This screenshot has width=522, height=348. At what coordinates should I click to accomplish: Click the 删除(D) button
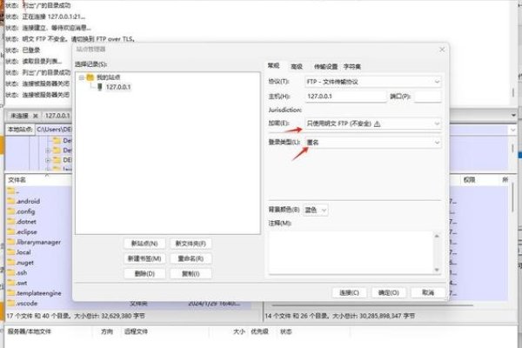[x=144, y=274]
